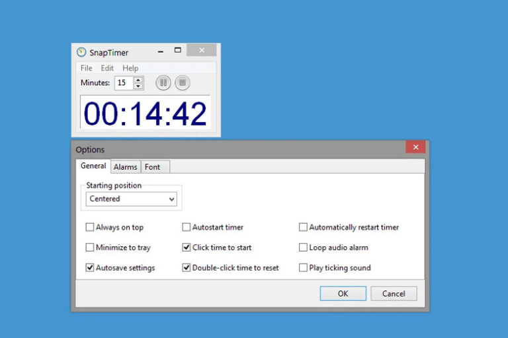Image resolution: width=508 pixels, height=338 pixels.
Task: Stop the timer with the stop button
Action: click(x=183, y=83)
